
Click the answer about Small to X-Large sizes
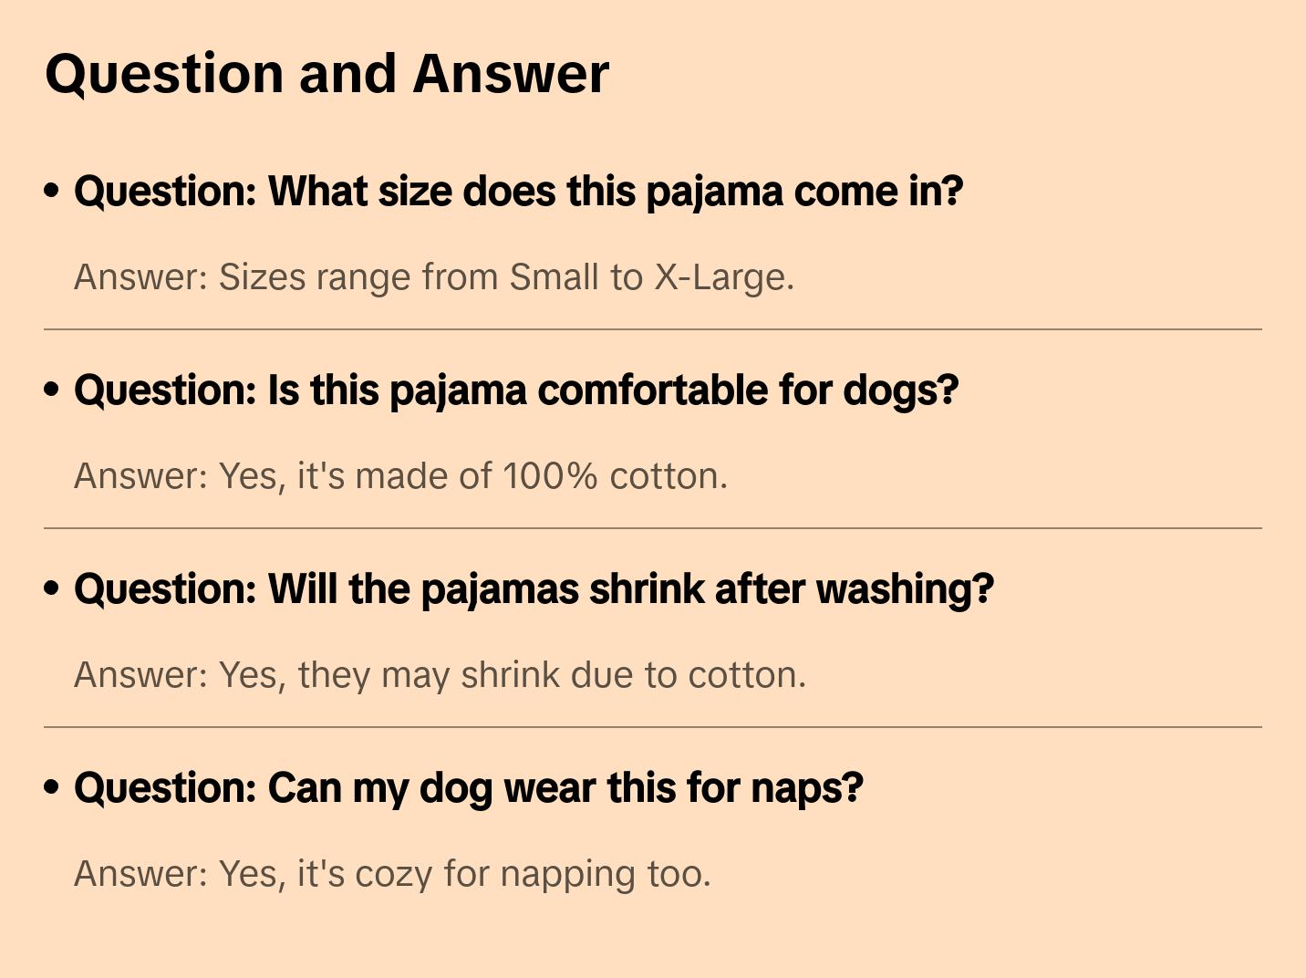[x=434, y=277]
